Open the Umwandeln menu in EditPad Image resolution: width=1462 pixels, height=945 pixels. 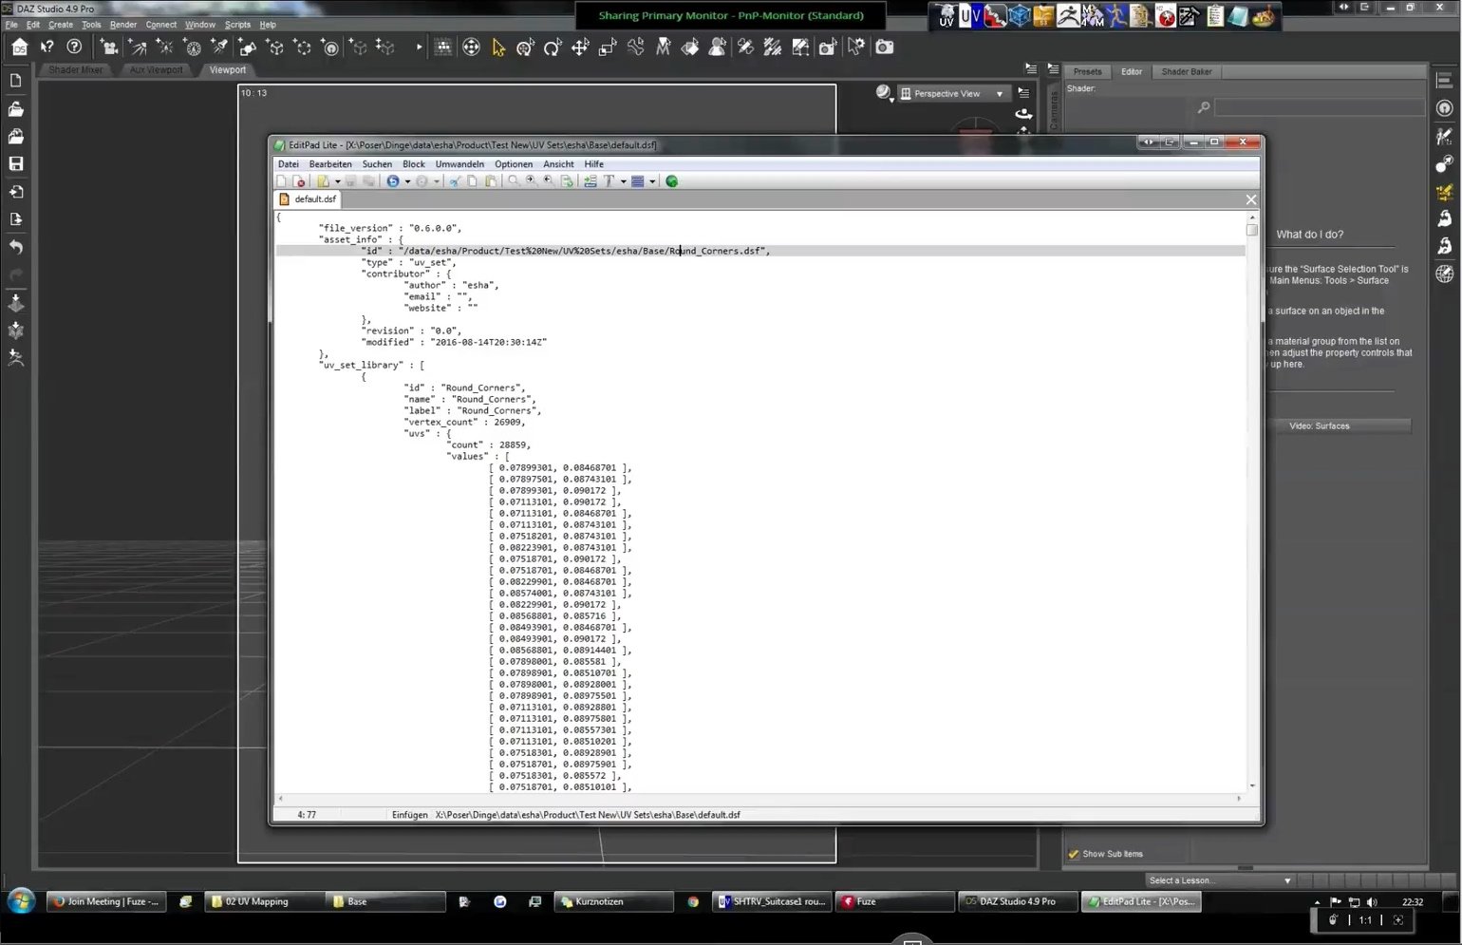coord(459,164)
